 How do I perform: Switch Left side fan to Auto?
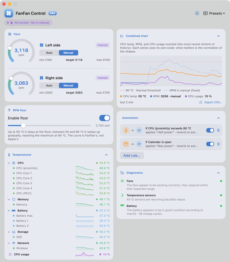[49, 53]
